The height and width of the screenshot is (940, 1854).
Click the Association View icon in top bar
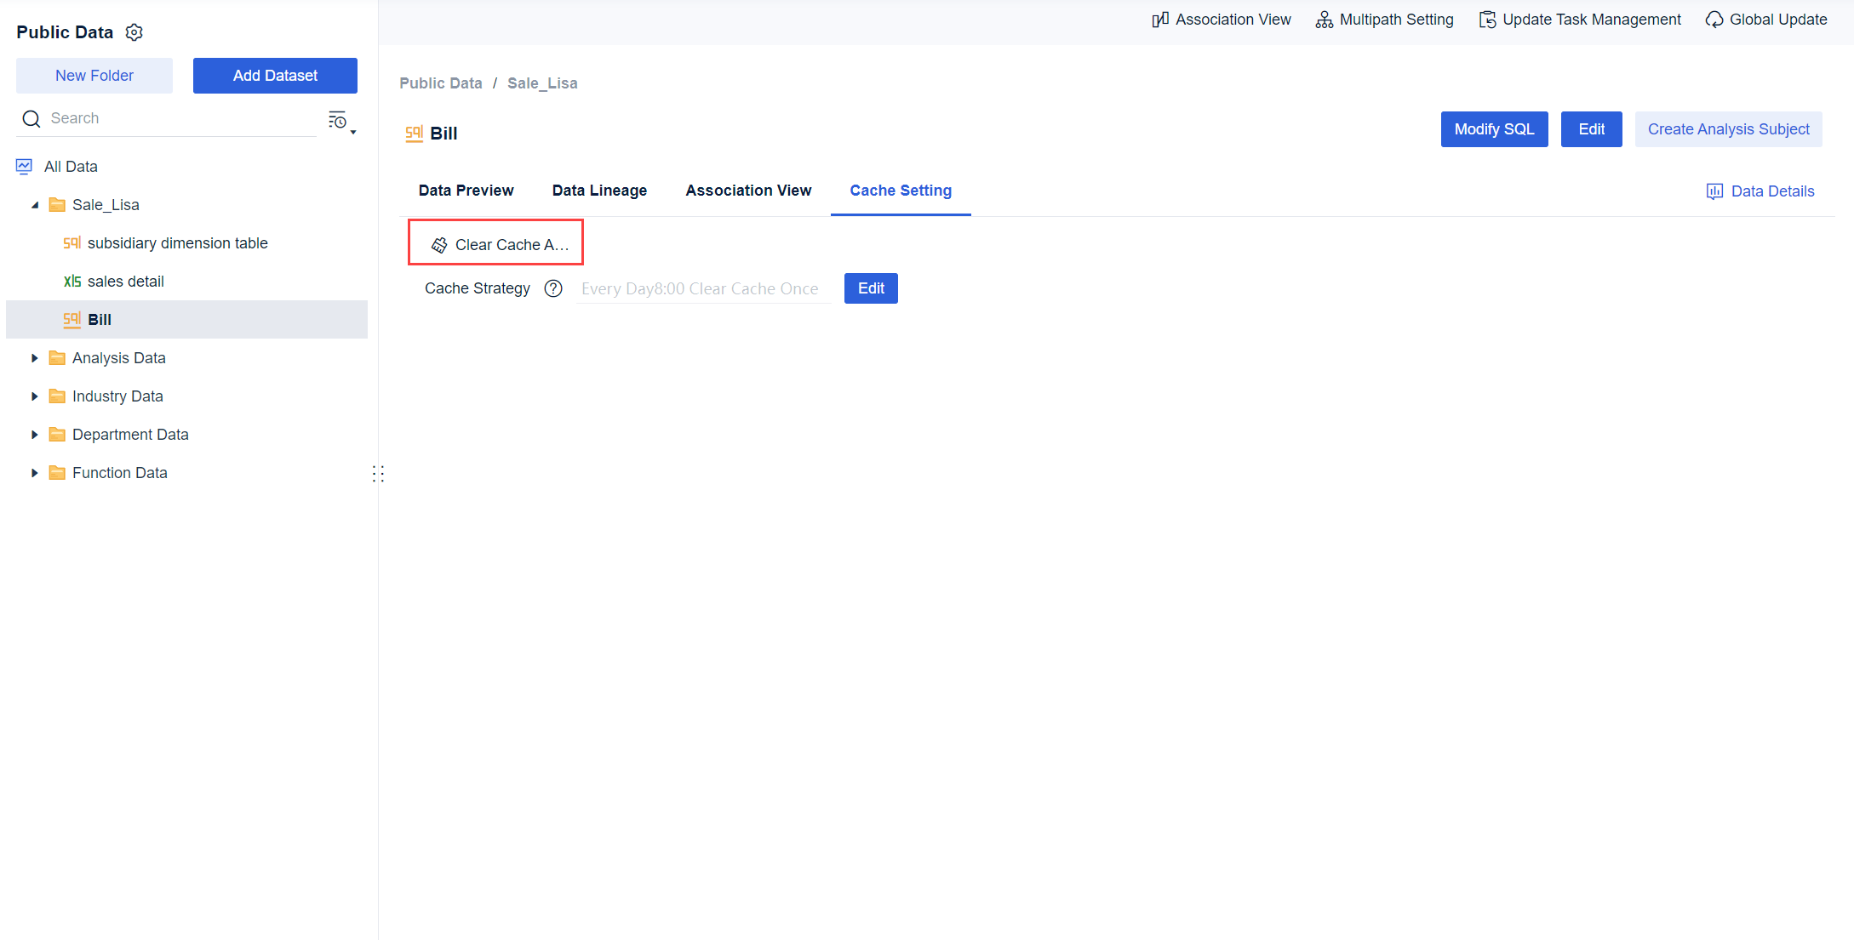(1160, 20)
